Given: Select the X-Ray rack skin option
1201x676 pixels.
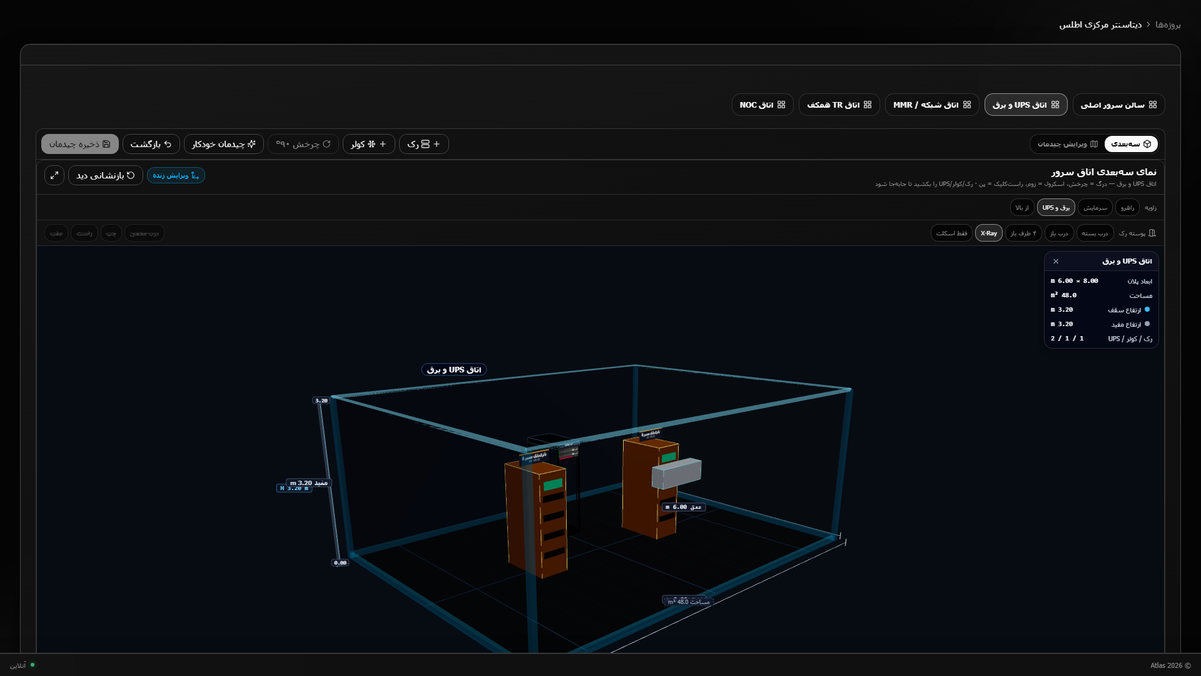Looking at the screenshot, I should pos(988,233).
